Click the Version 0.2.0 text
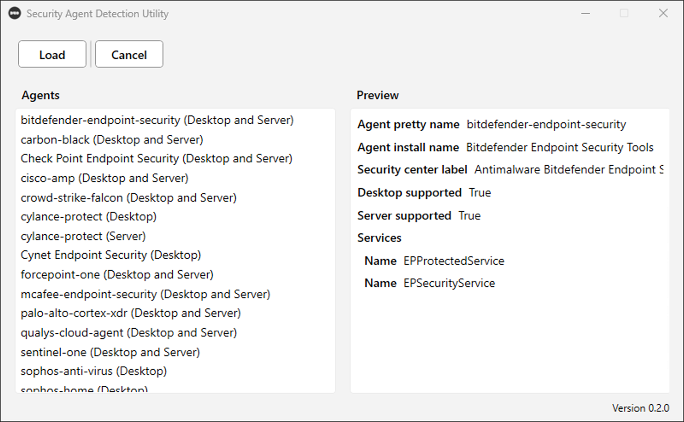 [640, 408]
